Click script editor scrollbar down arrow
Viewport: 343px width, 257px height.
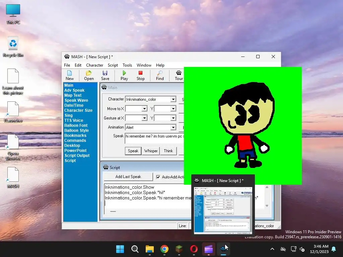pos(267,206)
